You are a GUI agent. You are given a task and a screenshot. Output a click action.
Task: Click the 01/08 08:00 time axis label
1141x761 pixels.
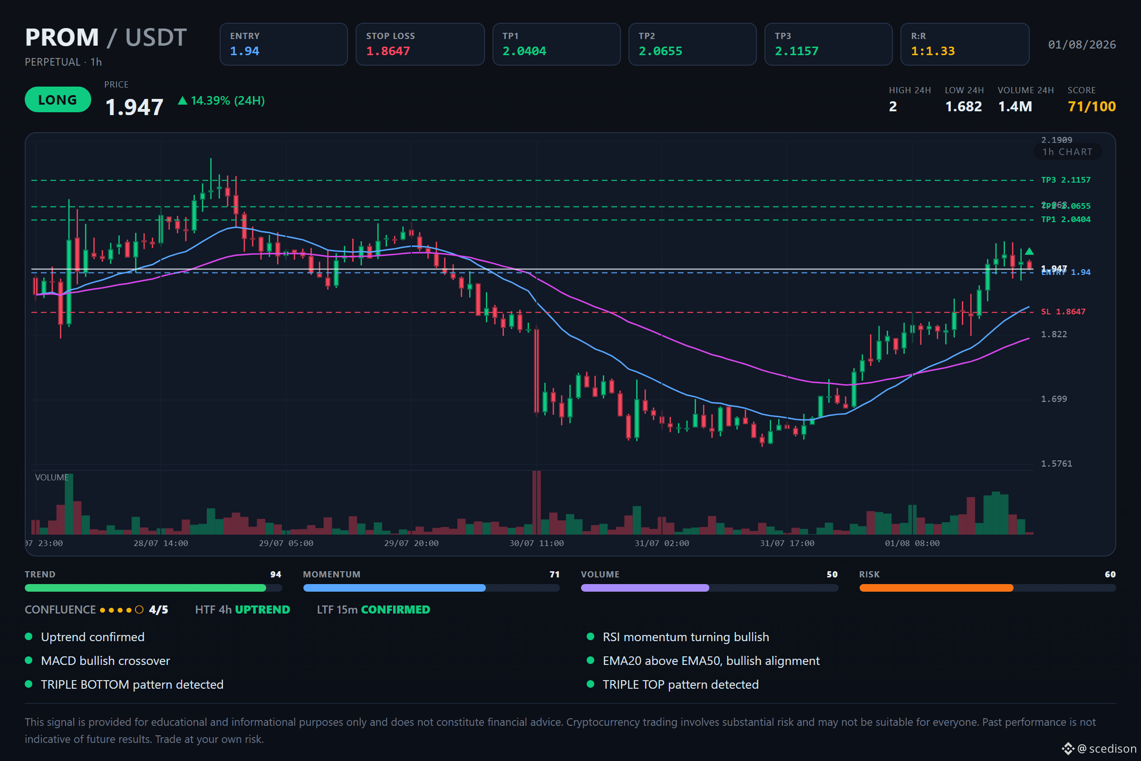tap(912, 543)
